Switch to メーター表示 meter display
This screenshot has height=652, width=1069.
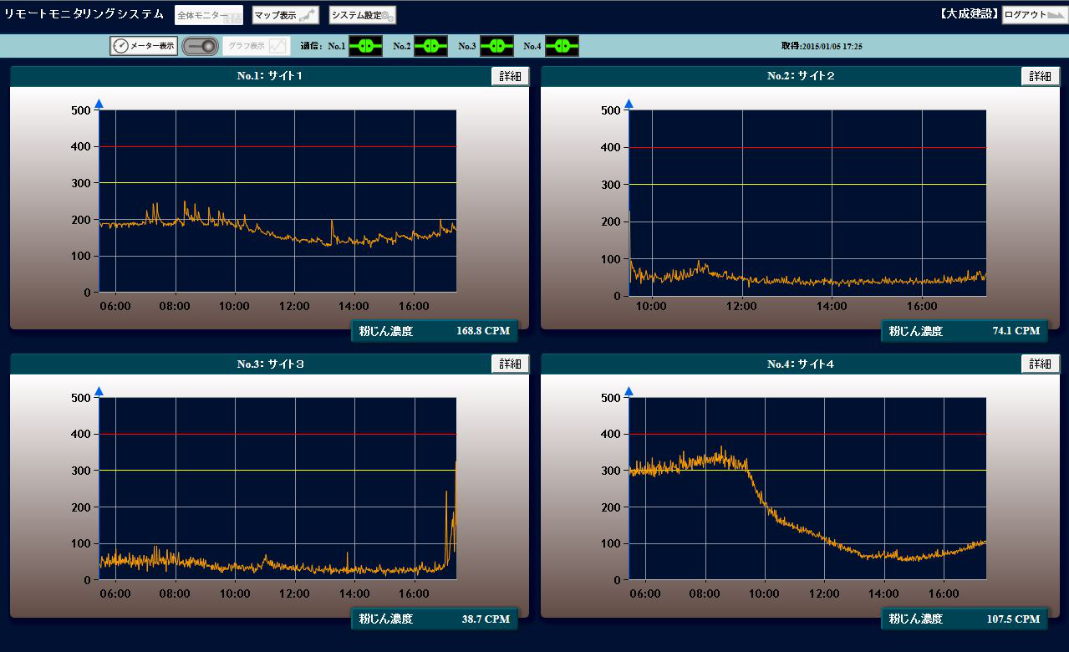[x=144, y=46]
